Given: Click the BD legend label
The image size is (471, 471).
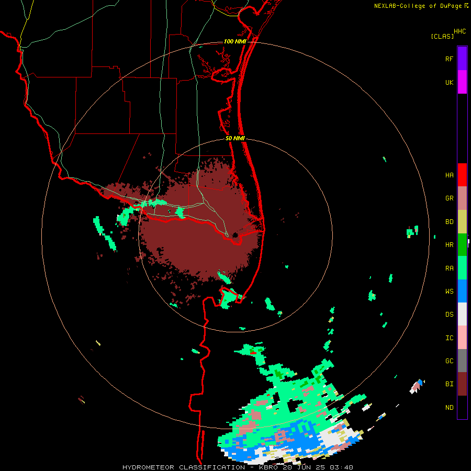Looking at the screenshot, I should coord(449,222).
